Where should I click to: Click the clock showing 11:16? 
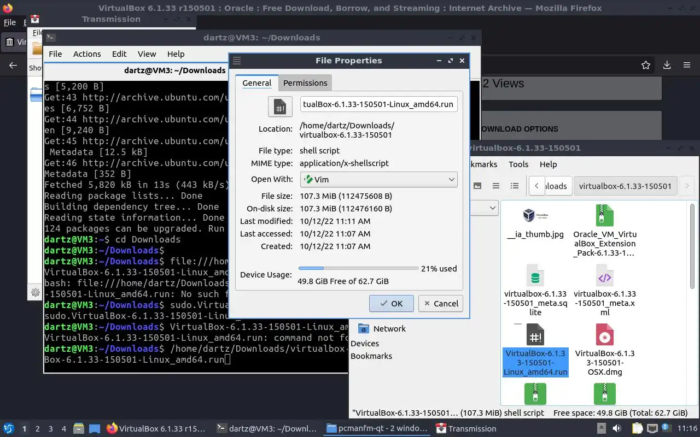click(687, 429)
